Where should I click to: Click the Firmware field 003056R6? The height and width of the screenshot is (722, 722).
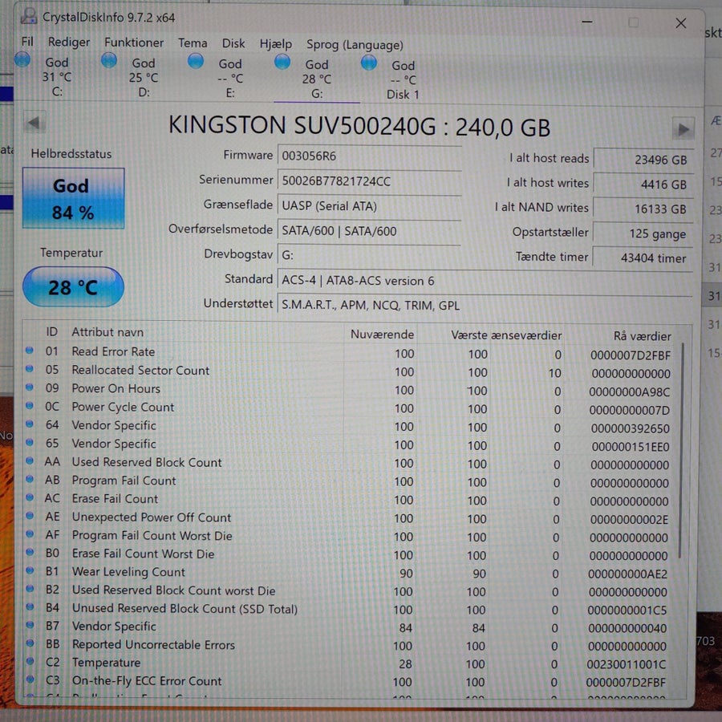(369, 156)
